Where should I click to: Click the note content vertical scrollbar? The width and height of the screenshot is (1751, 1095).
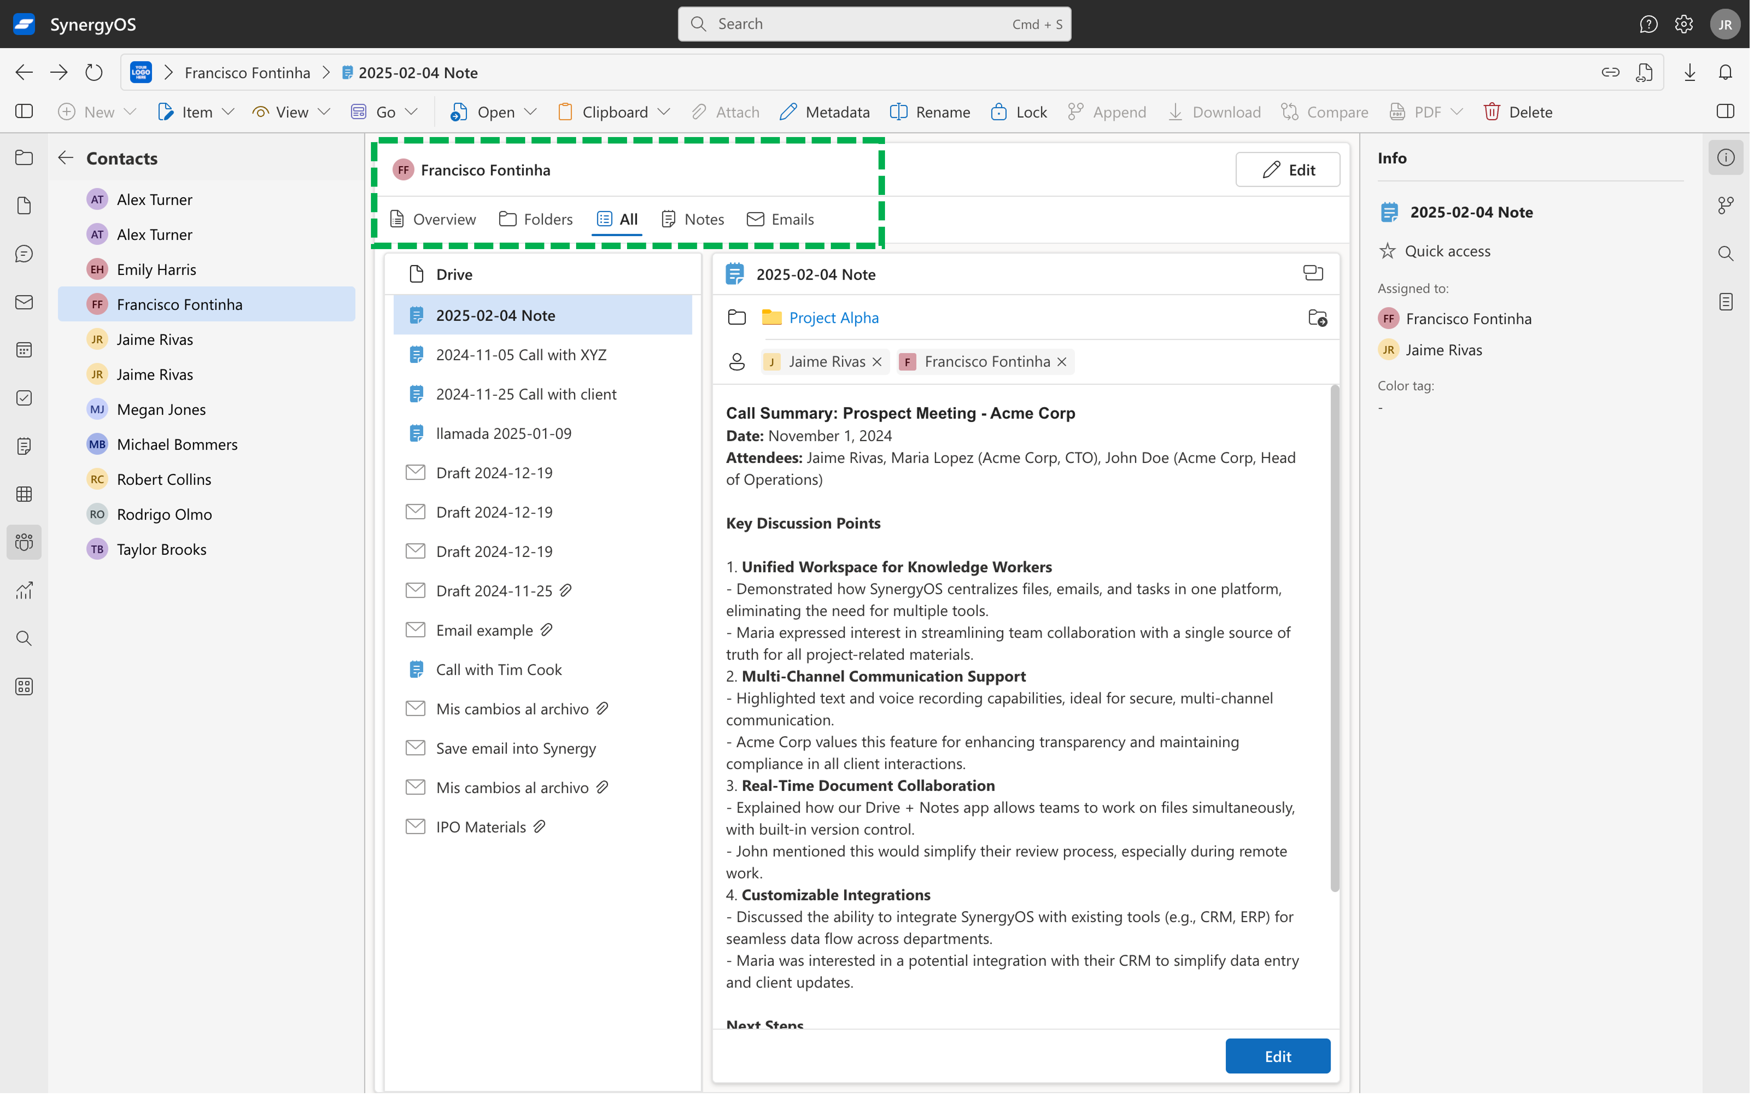pos(1335,637)
